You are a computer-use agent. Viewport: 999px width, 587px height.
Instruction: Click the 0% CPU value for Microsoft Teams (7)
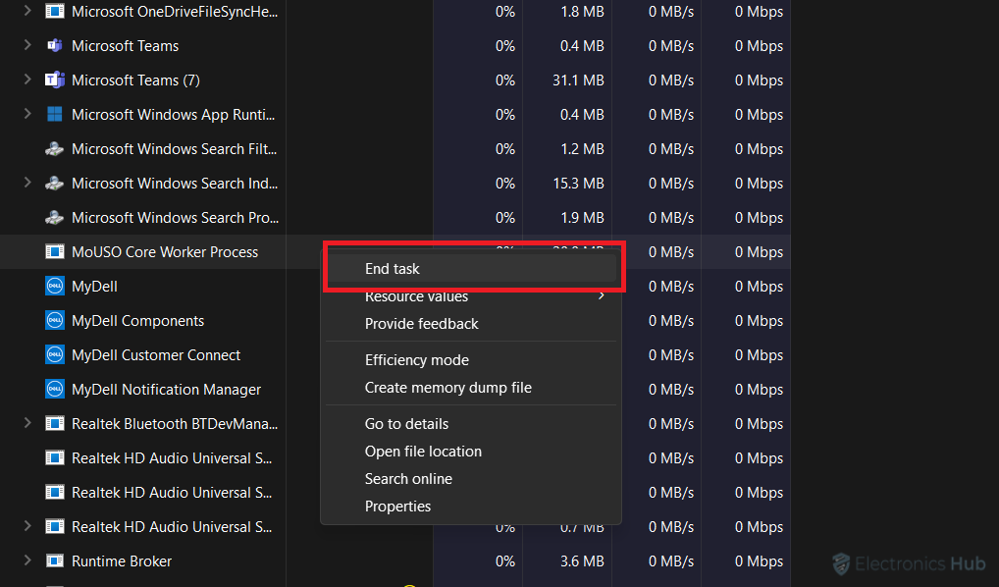[504, 80]
